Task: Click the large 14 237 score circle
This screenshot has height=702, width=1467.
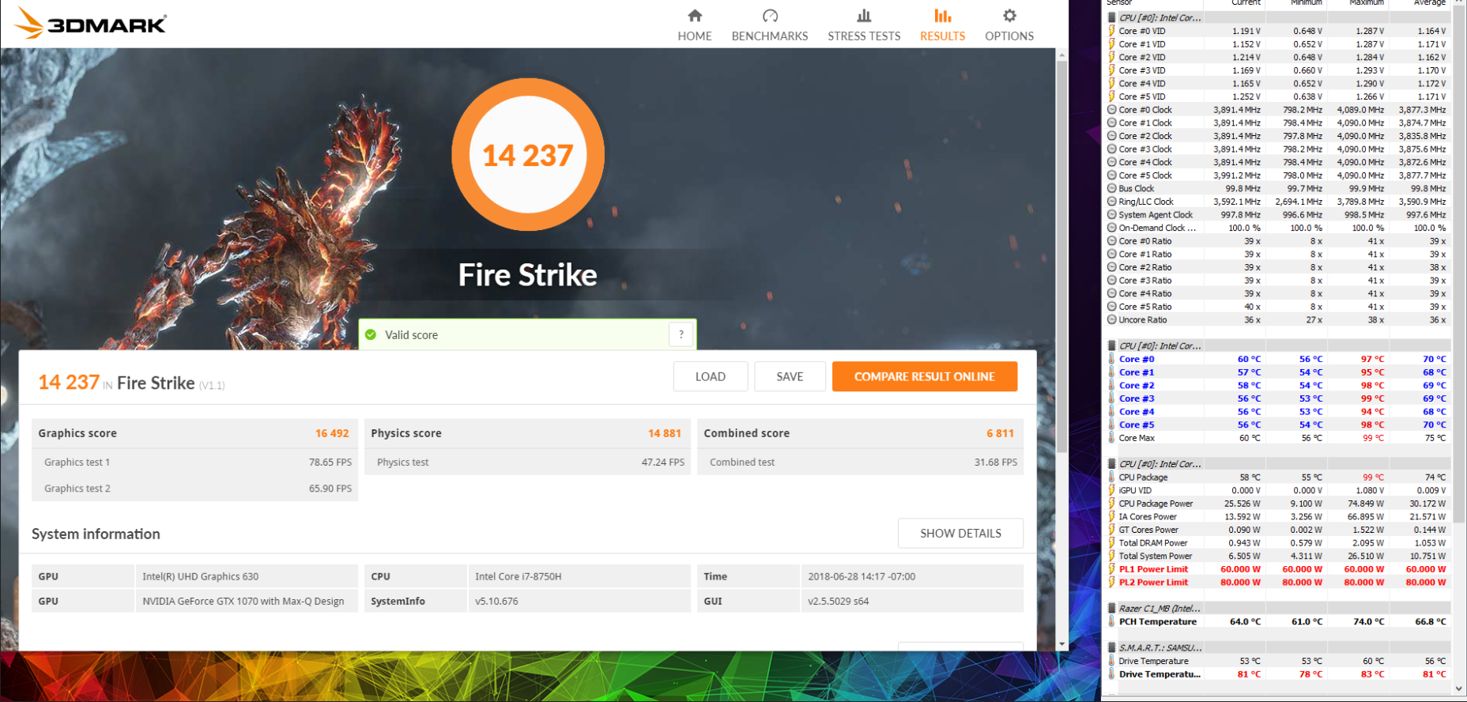Action: pyautogui.click(x=528, y=155)
